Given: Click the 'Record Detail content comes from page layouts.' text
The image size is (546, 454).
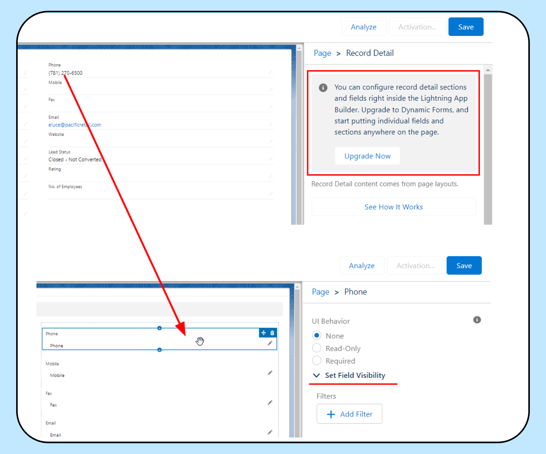Looking at the screenshot, I should (385, 184).
